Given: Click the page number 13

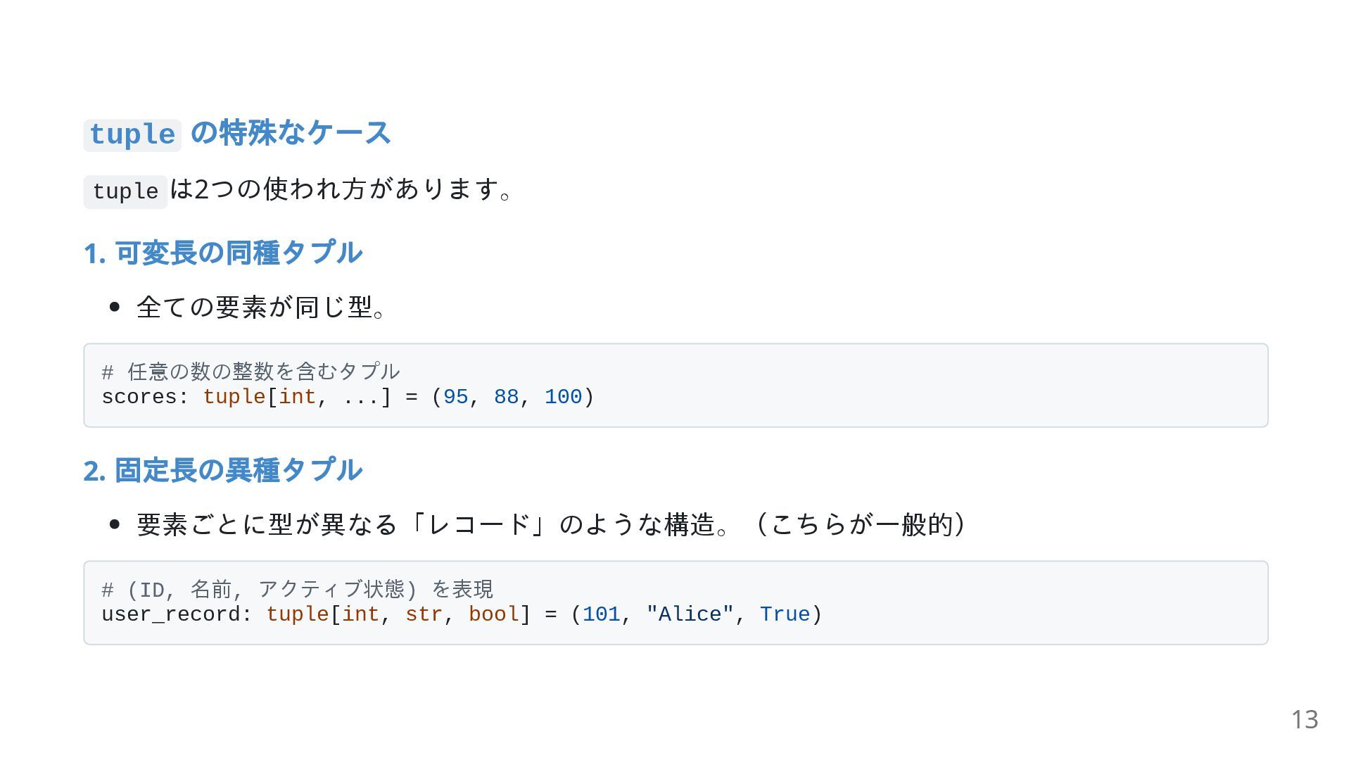Looking at the screenshot, I should tap(1305, 720).
